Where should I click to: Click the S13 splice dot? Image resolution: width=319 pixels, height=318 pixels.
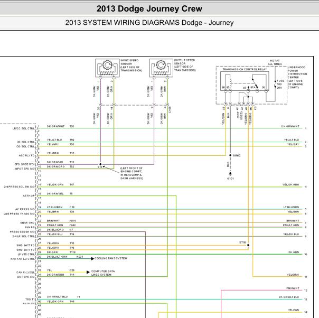point(100,164)
